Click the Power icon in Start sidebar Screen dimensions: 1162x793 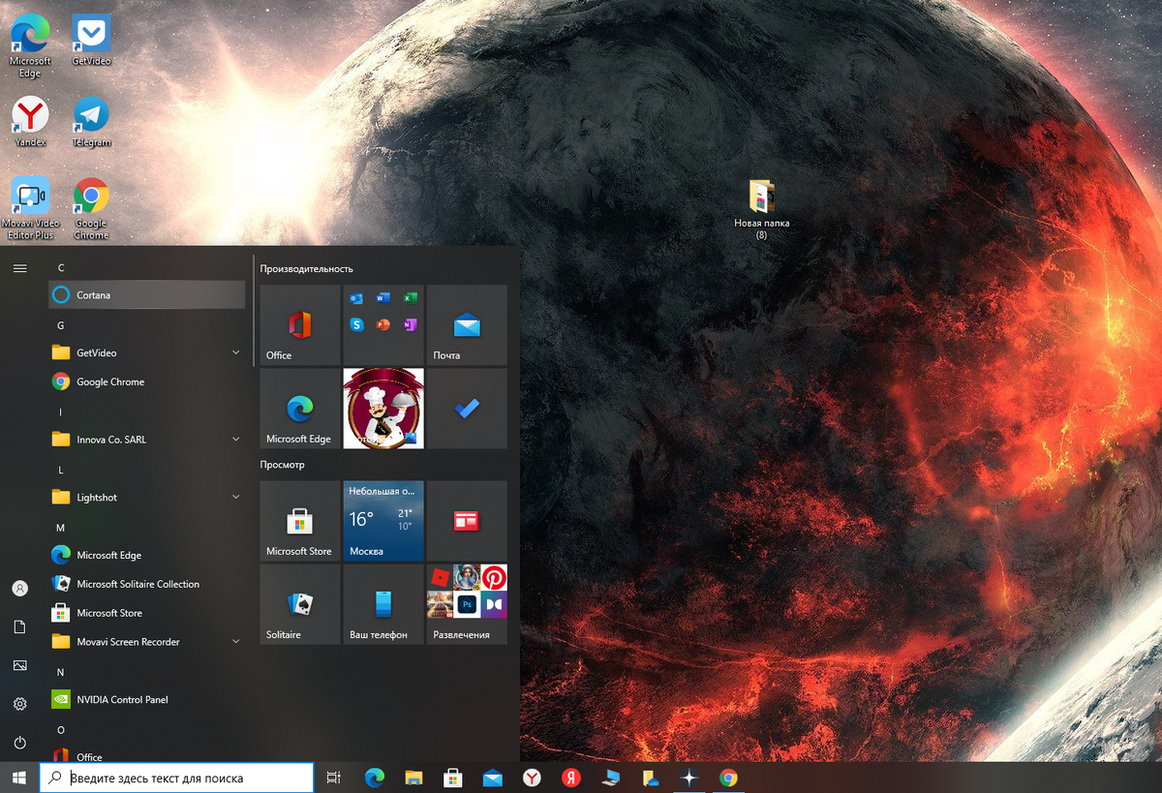[19, 743]
